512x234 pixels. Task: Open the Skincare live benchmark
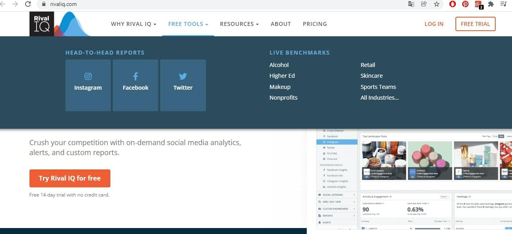[x=372, y=76]
